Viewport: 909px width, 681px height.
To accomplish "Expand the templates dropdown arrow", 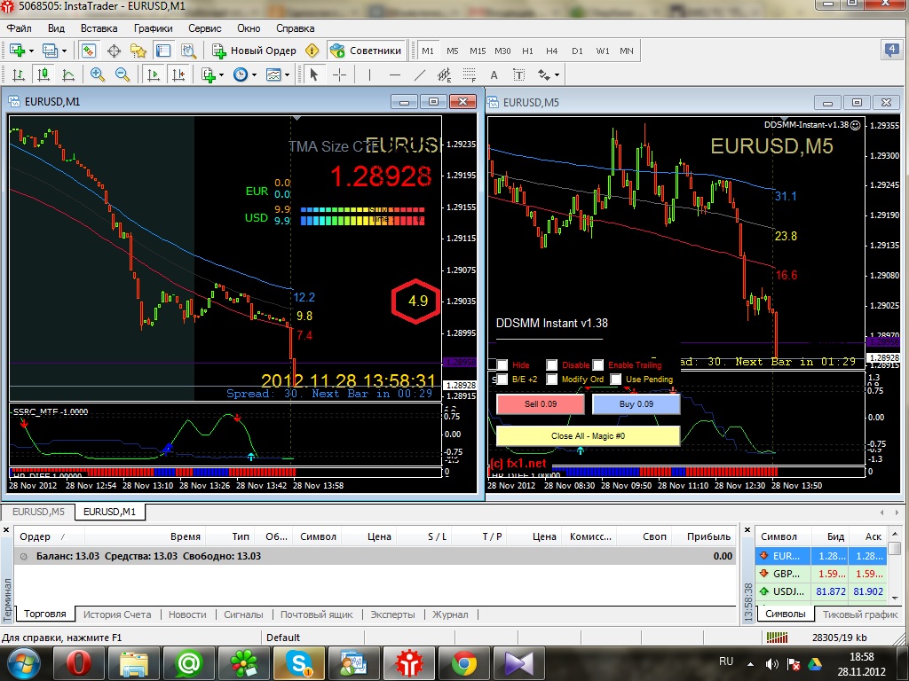I will [x=287, y=75].
